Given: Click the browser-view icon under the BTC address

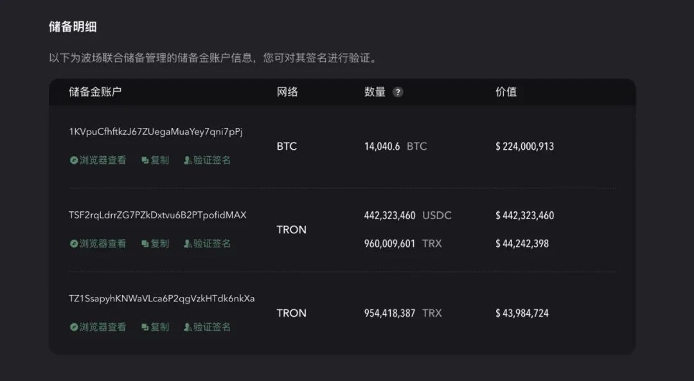Looking at the screenshot, I should (75, 160).
